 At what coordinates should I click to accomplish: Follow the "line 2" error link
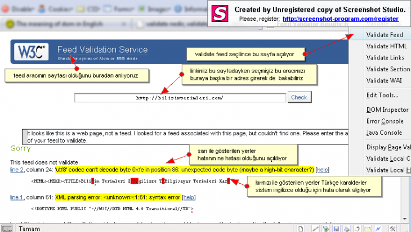click(x=17, y=170)
